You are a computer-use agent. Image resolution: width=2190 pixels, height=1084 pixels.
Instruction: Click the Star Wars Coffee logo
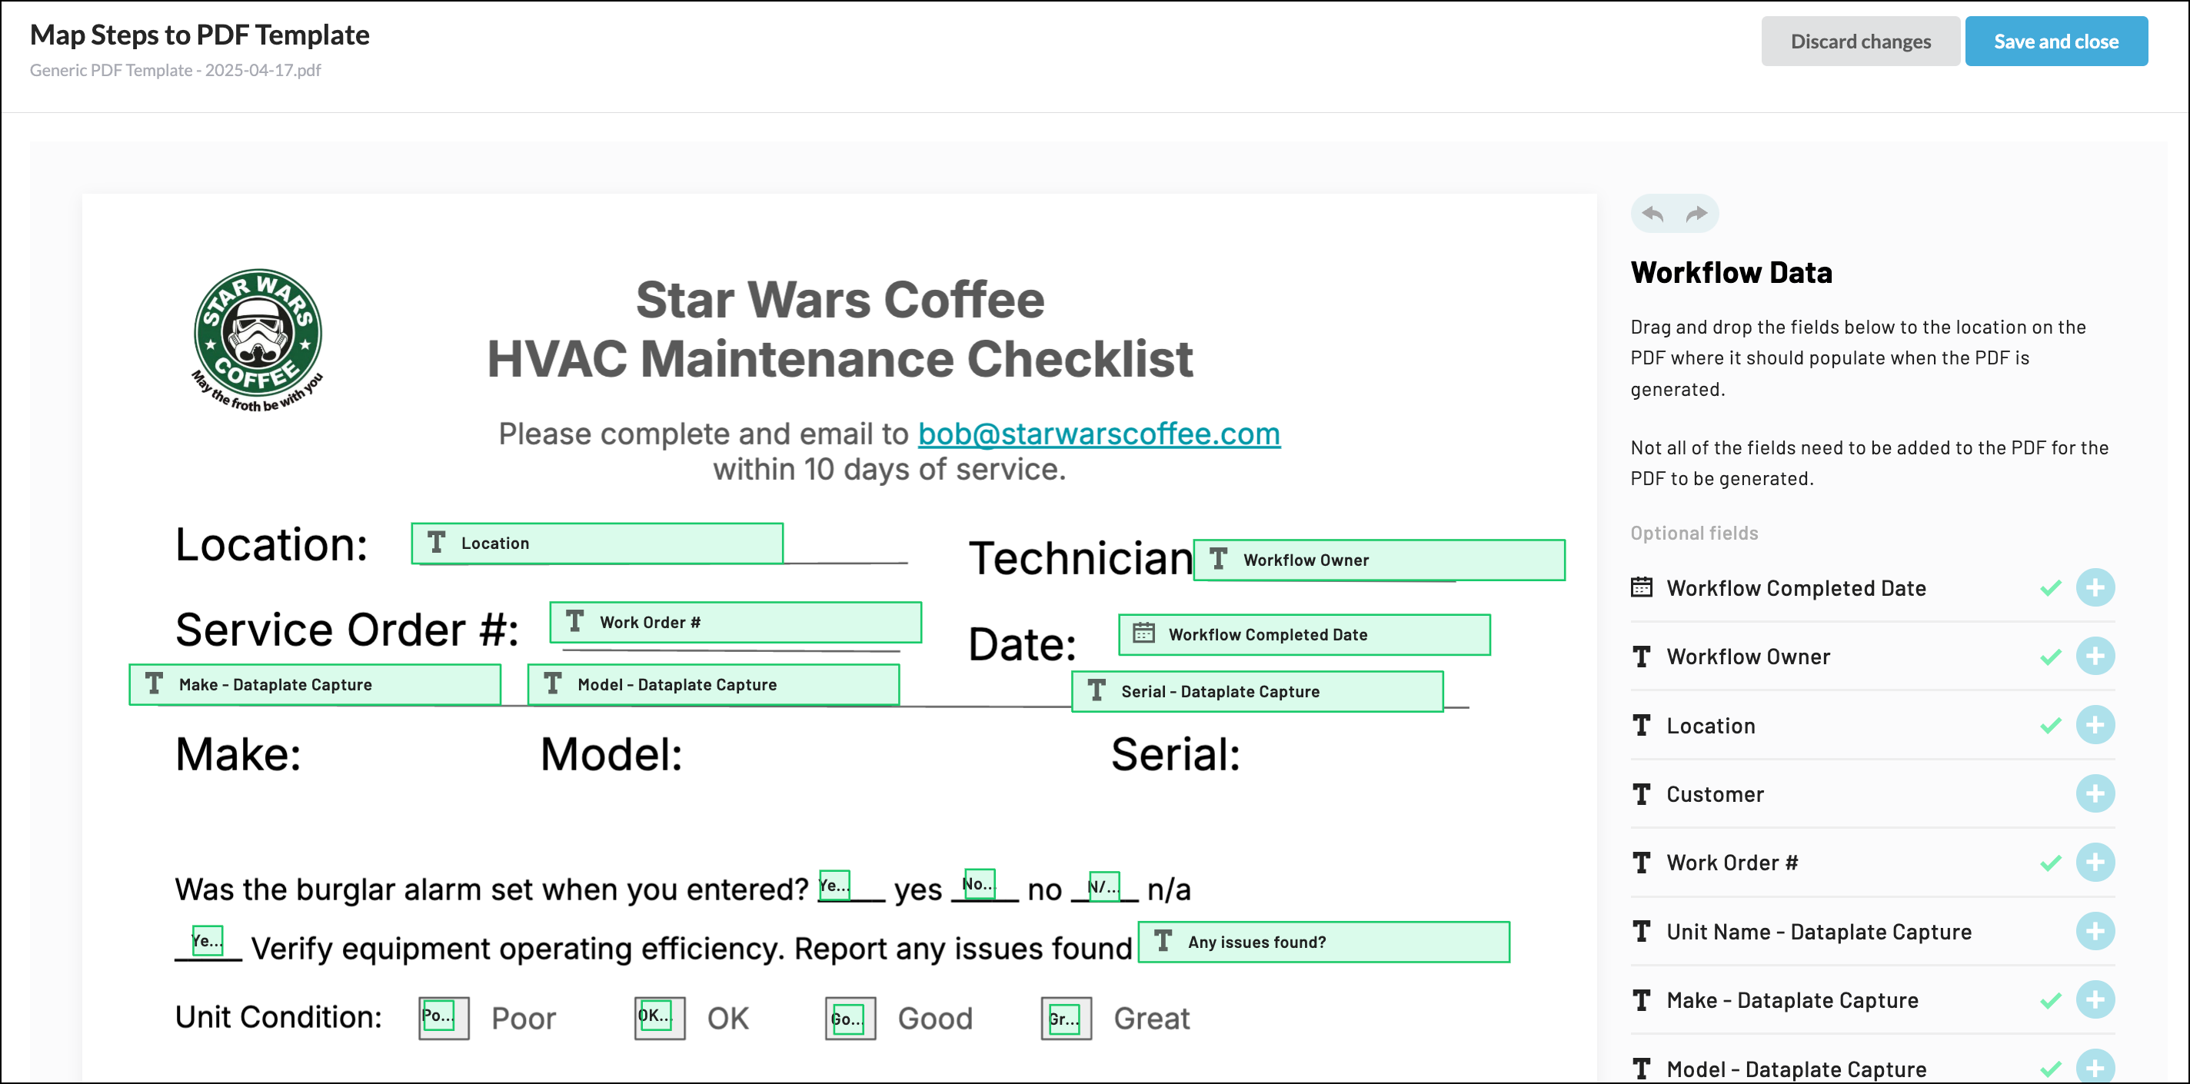pyautogui.click(x=258, y=341)
